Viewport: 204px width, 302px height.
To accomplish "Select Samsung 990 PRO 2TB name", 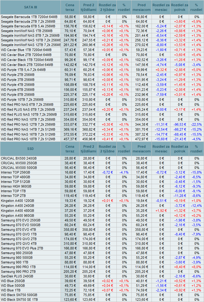I will [x=18, y=272].
